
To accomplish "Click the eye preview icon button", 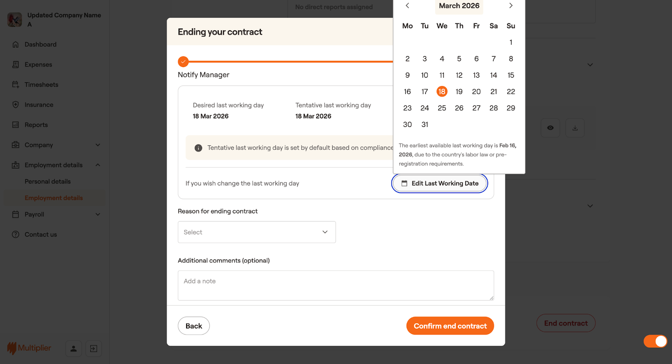I will pos(550,128).
